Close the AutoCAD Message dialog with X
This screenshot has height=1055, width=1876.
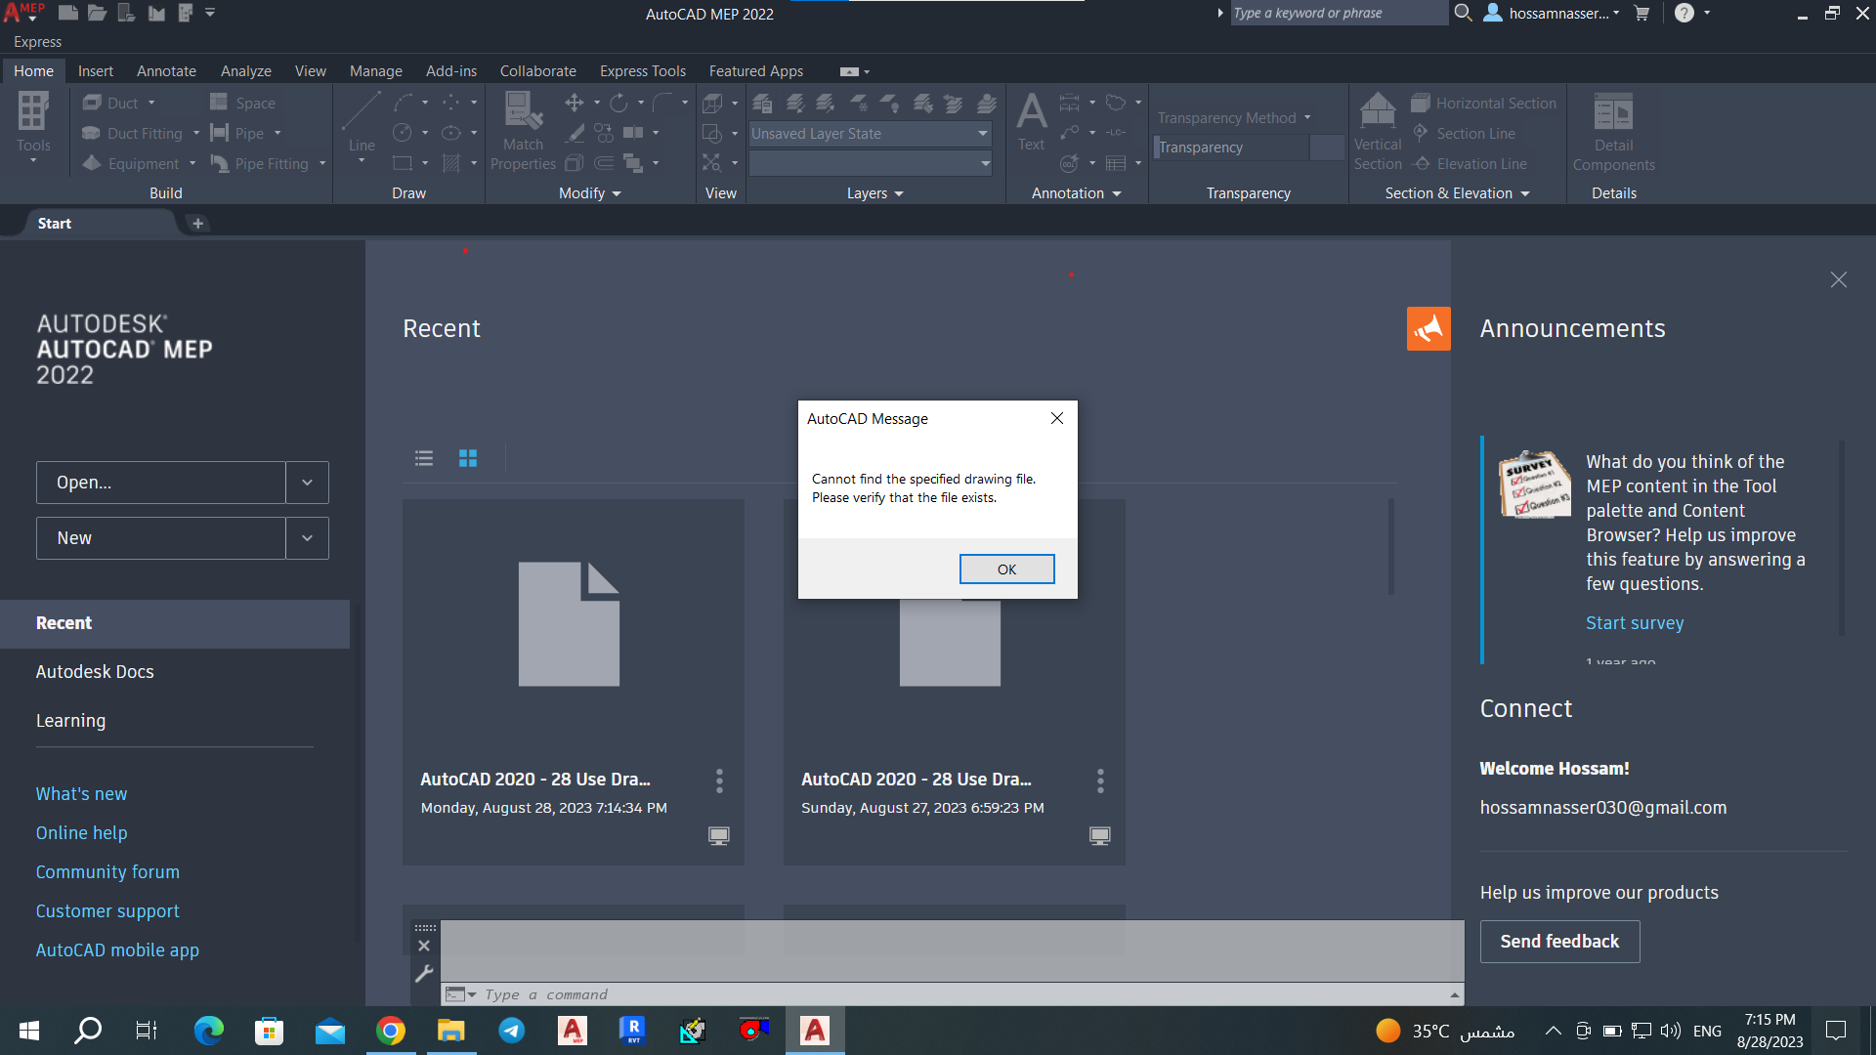tap(1056, 418)
